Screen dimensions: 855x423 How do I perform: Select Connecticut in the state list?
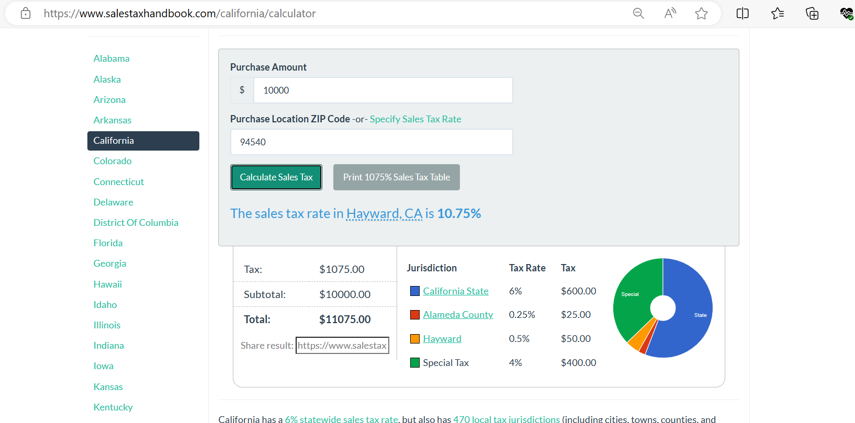click(119, 182)
